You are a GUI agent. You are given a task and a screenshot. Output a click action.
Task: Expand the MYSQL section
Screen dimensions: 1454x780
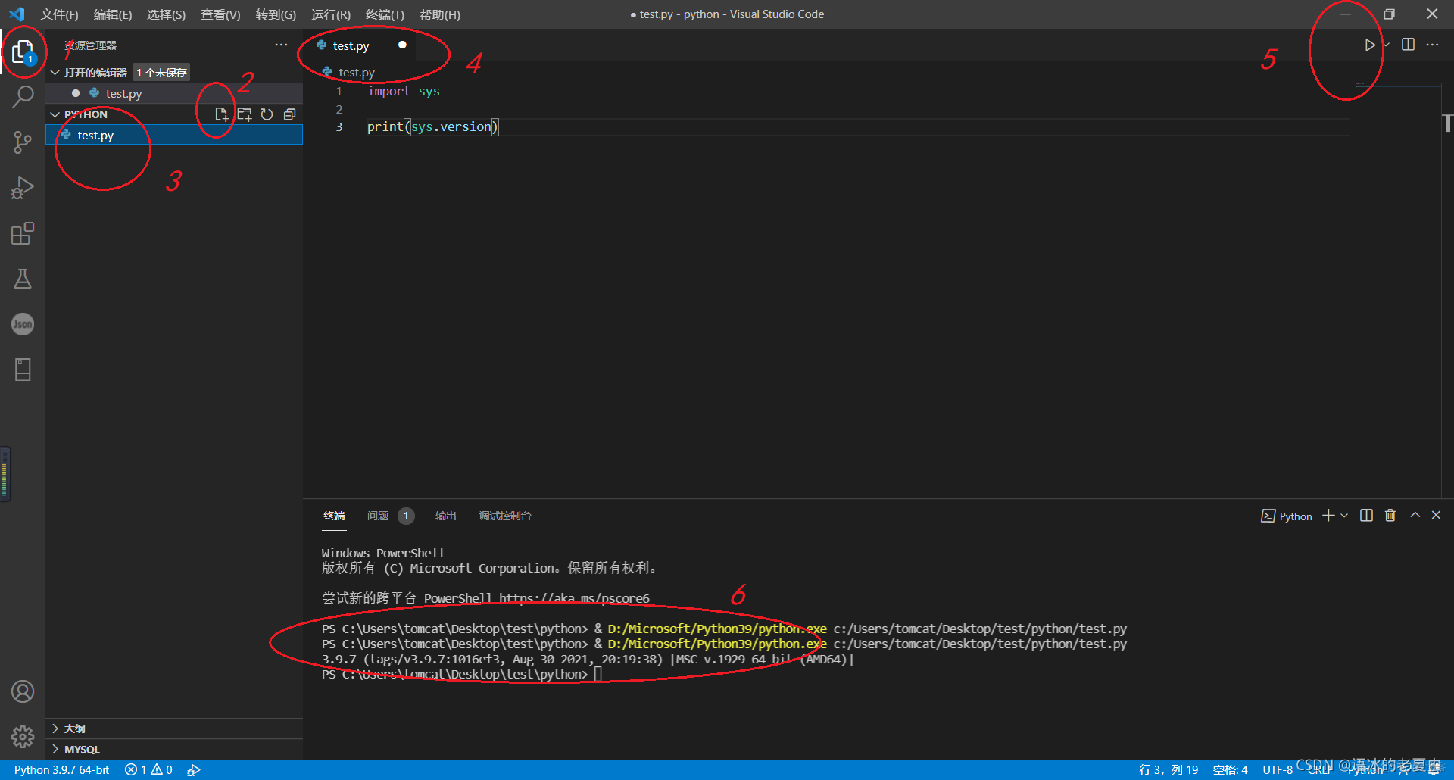pyautogui.click(x=174, y=750)
